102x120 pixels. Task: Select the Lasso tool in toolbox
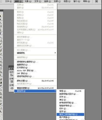point(1,26)
